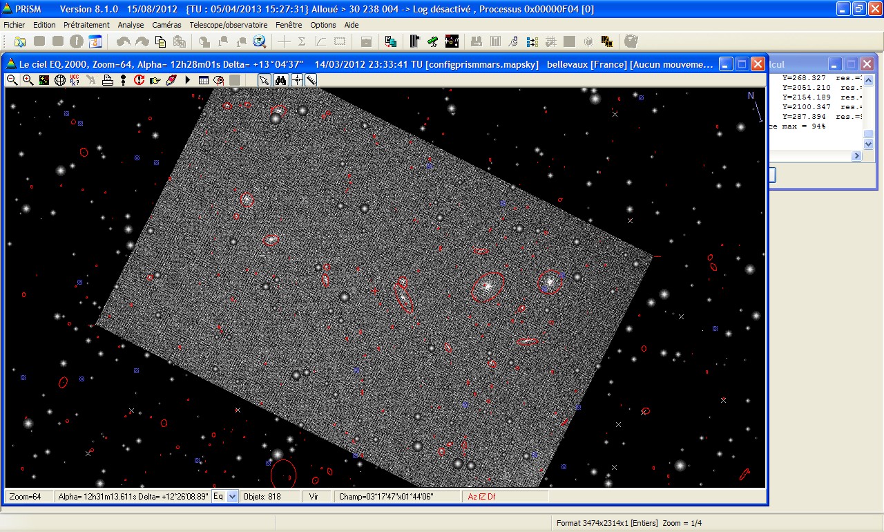884x532 pixels.
Task: Minimize the sky chart window
Action: (726, 64)
